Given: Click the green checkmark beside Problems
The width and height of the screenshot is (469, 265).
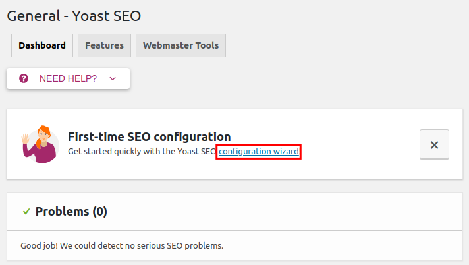Looking at the screenshot, I should [x=26, y=212].
